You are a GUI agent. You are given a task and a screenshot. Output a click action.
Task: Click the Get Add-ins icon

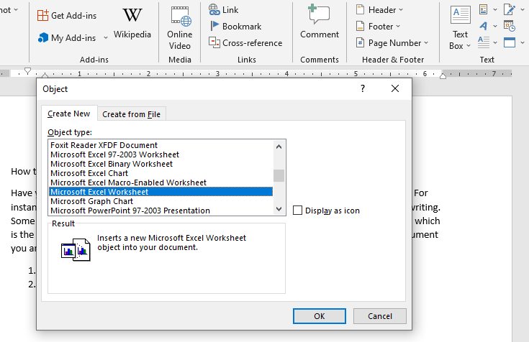coord(43,16)
